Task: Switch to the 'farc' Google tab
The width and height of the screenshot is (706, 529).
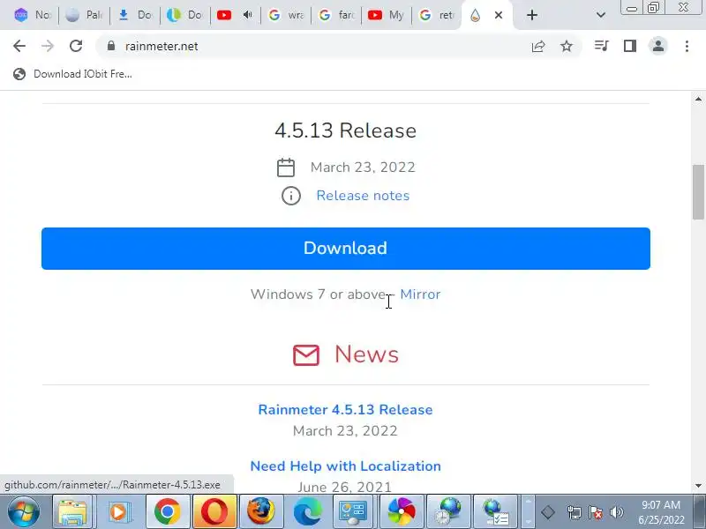Action: coord(336,15)
